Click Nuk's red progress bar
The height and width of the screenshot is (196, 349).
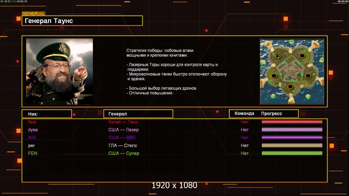pyautogui.click(x=292, y=122)
